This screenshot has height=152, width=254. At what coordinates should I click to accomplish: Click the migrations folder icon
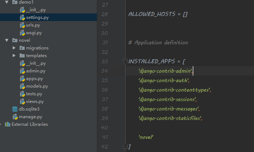[22, 48]
